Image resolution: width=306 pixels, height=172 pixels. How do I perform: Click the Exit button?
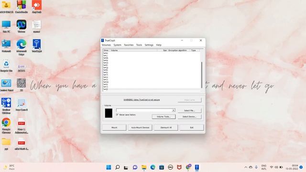click(192, 128)
